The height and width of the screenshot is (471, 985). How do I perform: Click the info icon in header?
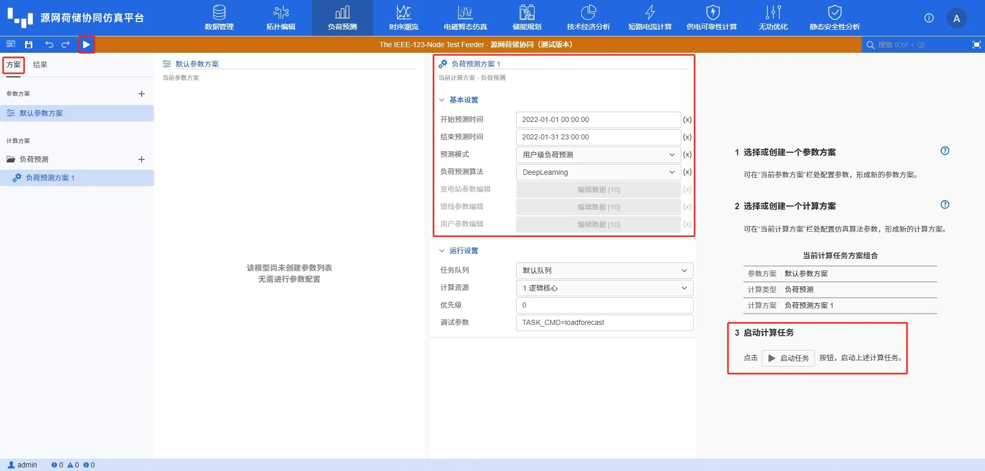point(929,18)
